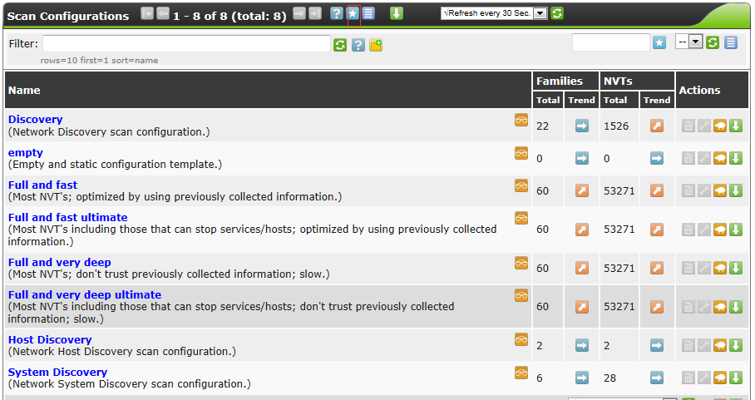This screenshot has height=400, width=755.
Task: Click the New Scan Config star icon
Action: pyautogui.click(x=353, y=13)
